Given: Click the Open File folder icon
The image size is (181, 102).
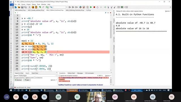Looking at the screenshot, I should (19, 7).
